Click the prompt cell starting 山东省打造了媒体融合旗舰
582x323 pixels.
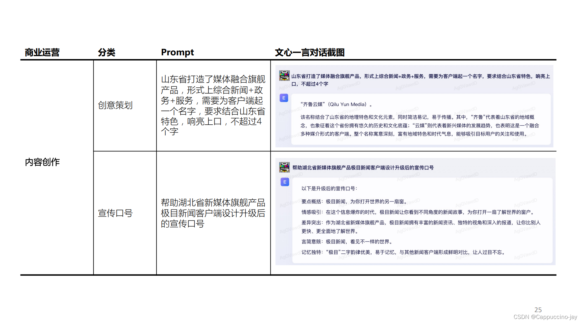point(213,105)
